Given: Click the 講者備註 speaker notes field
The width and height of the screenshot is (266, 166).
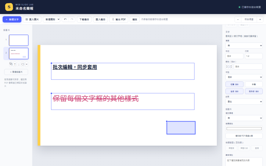Looking at the screenshot, I should pos(244,162).
